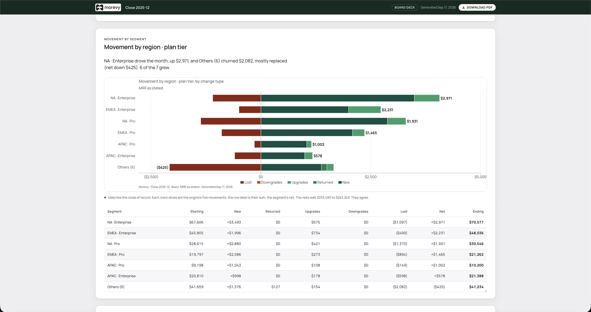Screen dimensions: 591x312
Task: Click the $734 upgrades value
Action: pos(316,233)
